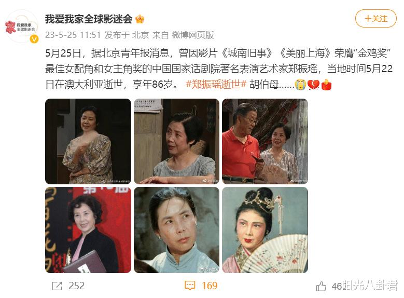
Task: Open photo of woman in gray top by door
Action: point(176,141)
